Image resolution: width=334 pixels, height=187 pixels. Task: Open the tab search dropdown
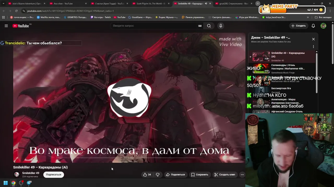3,4
